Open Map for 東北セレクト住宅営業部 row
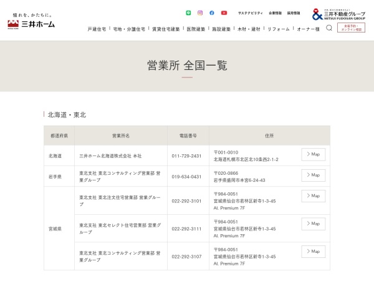Image resolution: width=374 pixels, height=281 pixels. [x=313, y=224]
